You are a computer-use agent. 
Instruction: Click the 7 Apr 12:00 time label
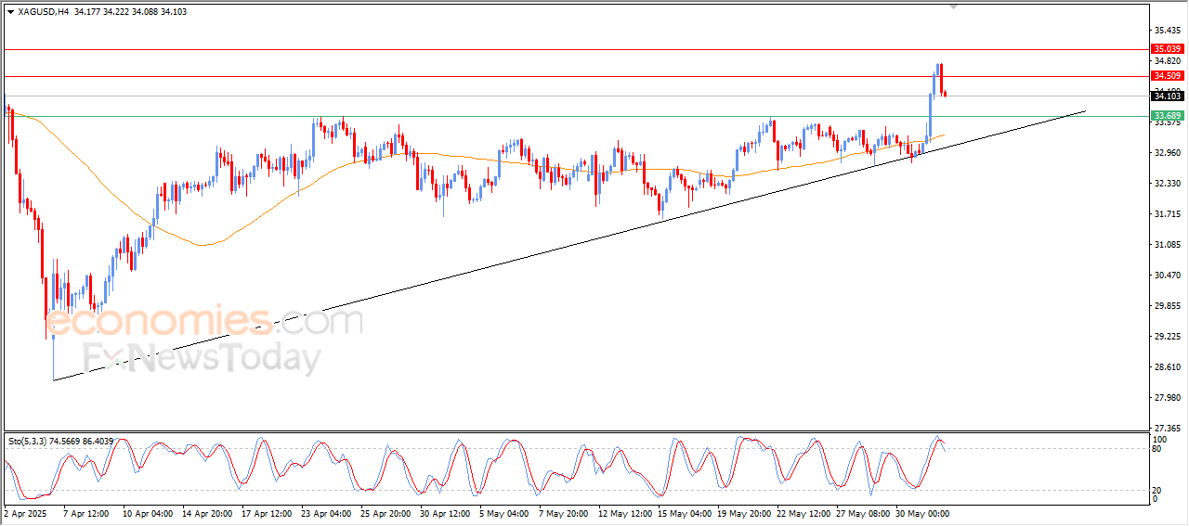click(x=86, y=513)
